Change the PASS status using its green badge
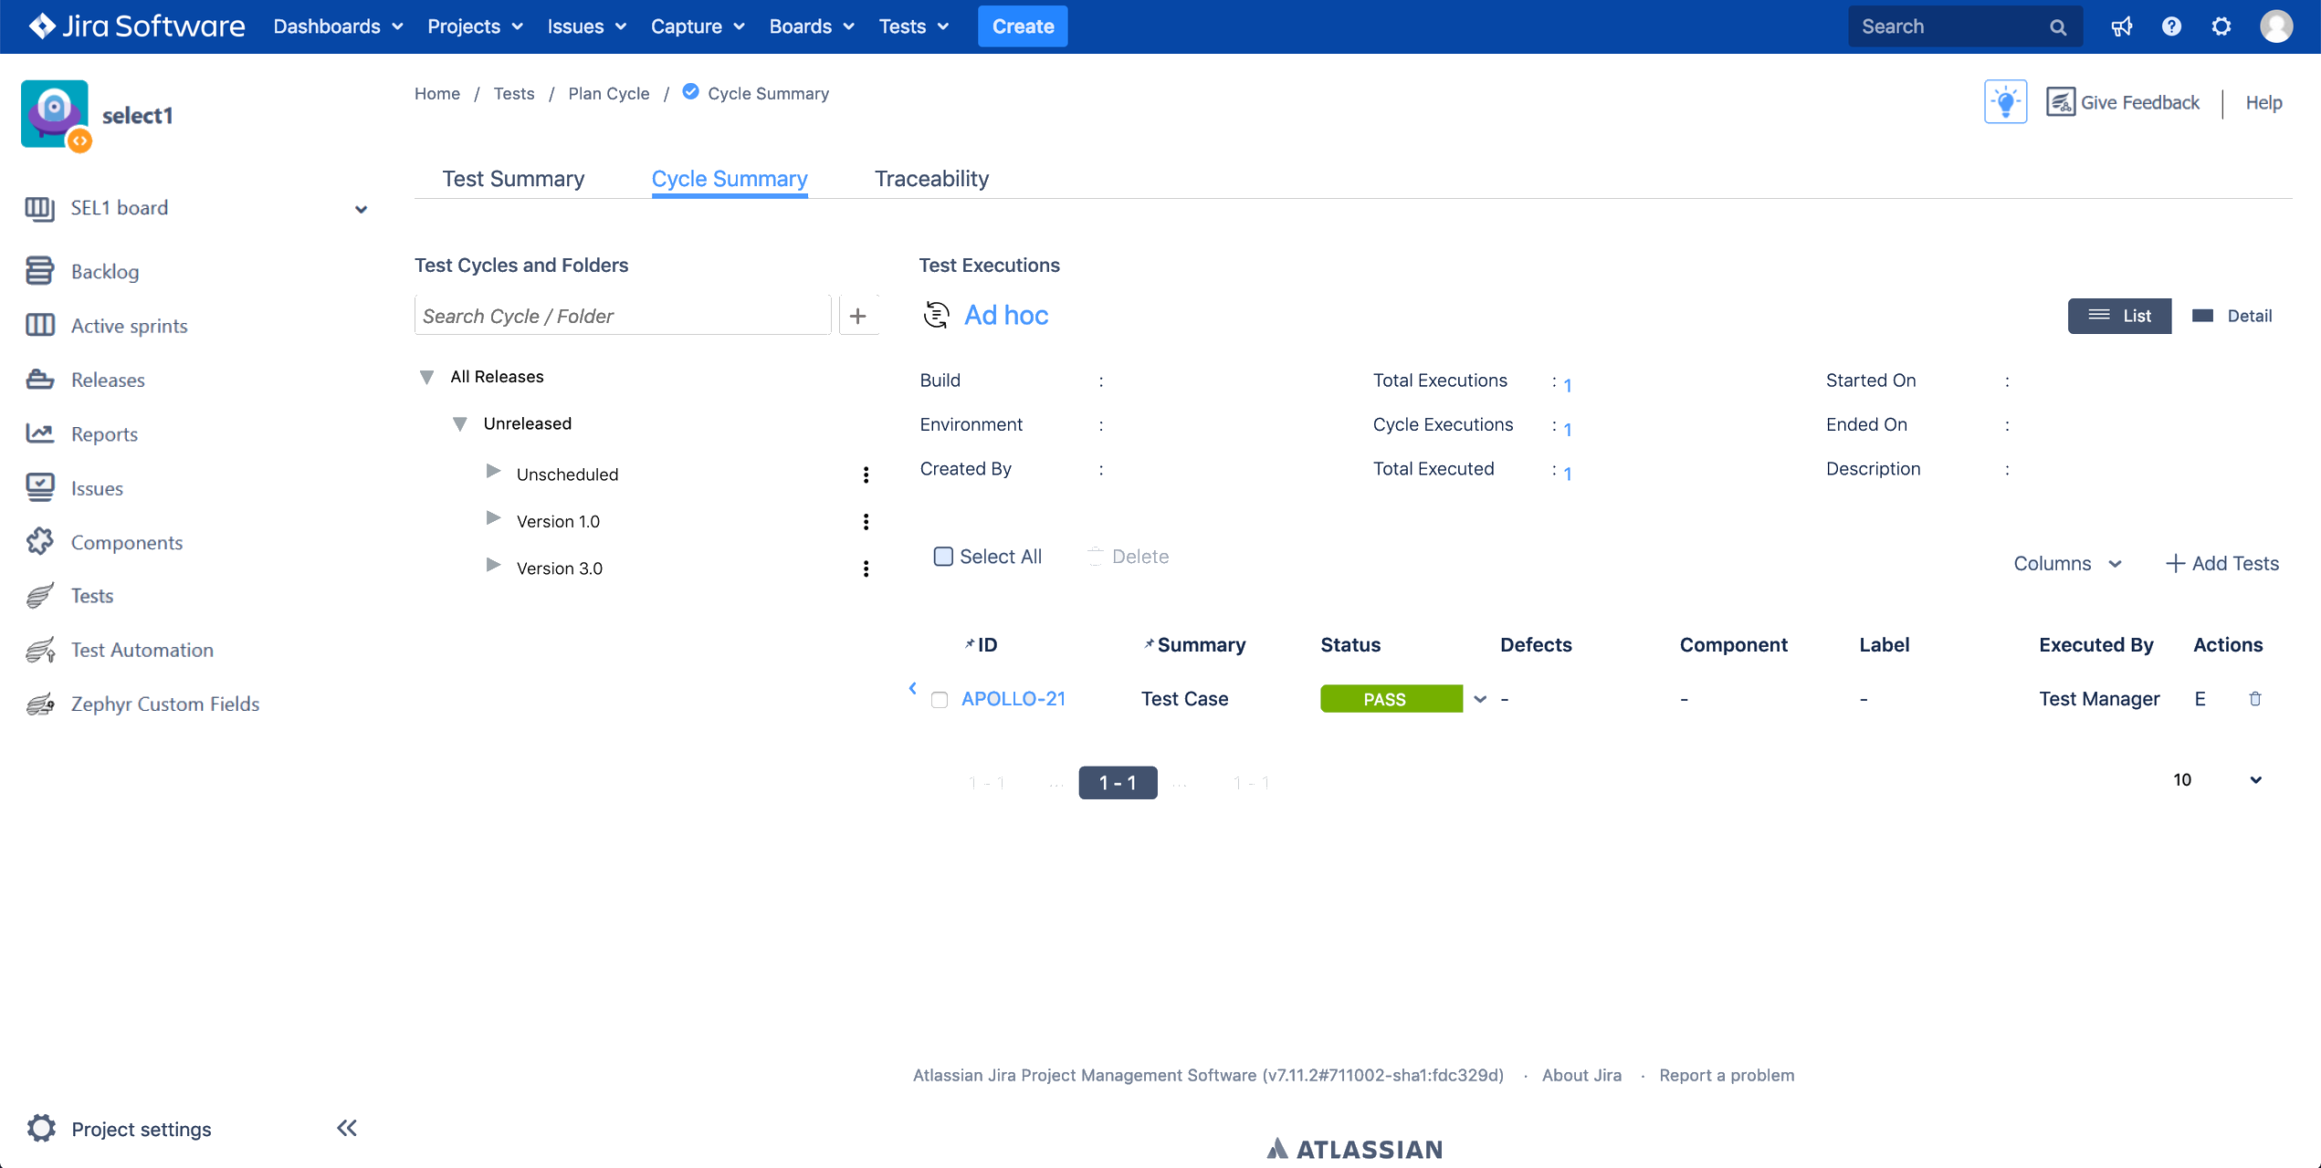The image size is (2321, 1168). coord(1389,698)
